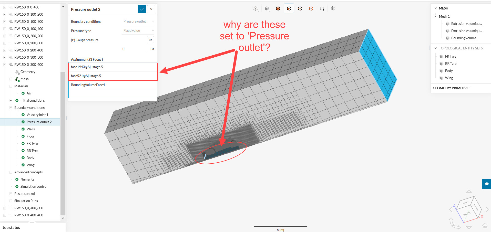This screenshot has width=491, height=232.
Task: Click the RIGHT face of orientation cube
Action: [467, 213]
